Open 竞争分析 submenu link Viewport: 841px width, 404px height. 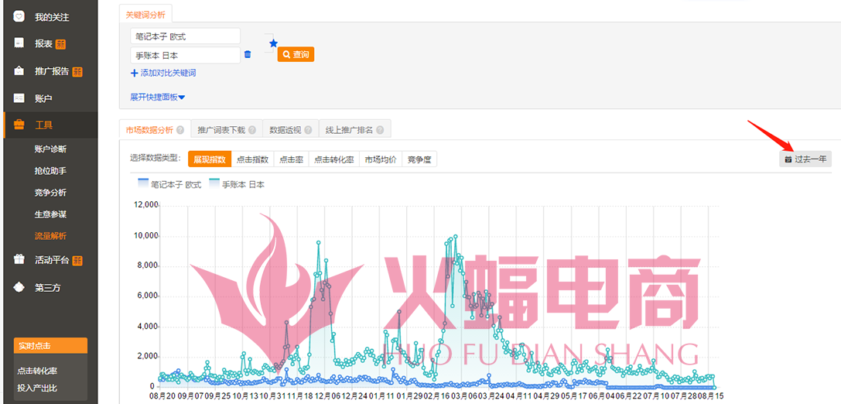[x=50, y=193]
